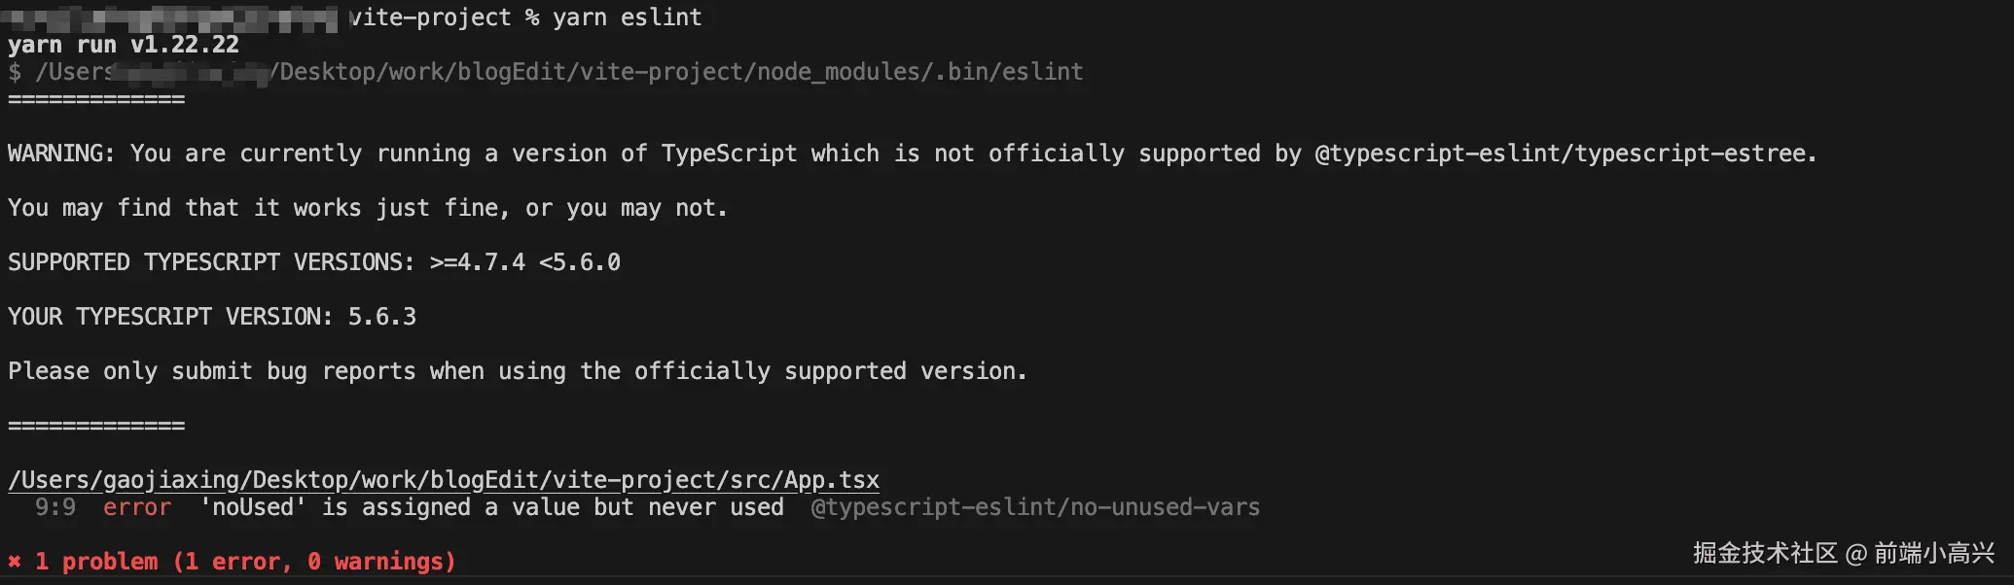Viewport: 2014px width, 585px height.
Task: Click the 'yarn run v1.22.22' line
Action: [124, 45]
